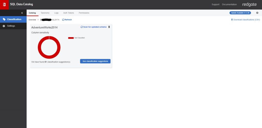The height and width of the screenshot is (128, 262).
Task: Scan for updated schema
Action: click(94, 27)
